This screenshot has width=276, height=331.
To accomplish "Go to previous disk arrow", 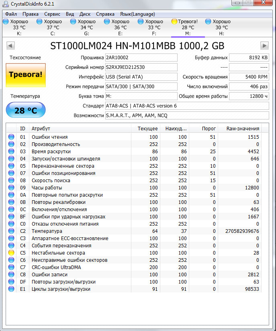I will pos(10,45).
